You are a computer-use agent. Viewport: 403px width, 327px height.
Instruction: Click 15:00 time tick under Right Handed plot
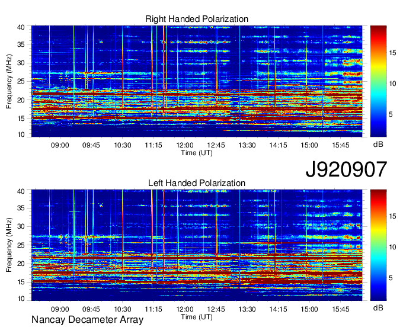(x=309, y=145)
